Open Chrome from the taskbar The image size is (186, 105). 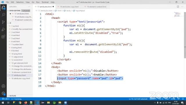click(20, 103)
